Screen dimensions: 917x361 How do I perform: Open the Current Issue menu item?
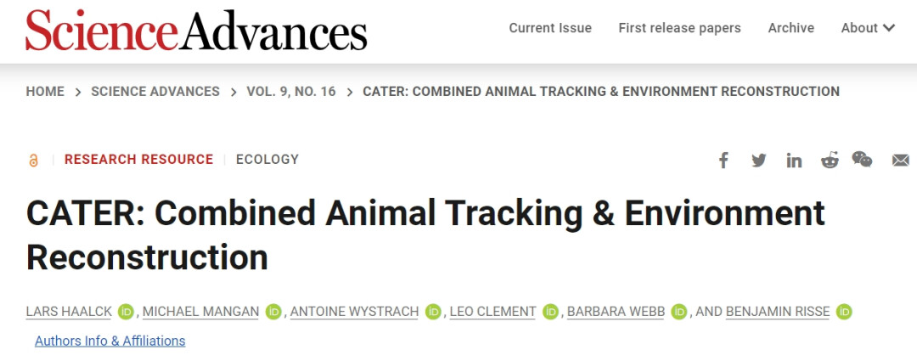point(550,28)
